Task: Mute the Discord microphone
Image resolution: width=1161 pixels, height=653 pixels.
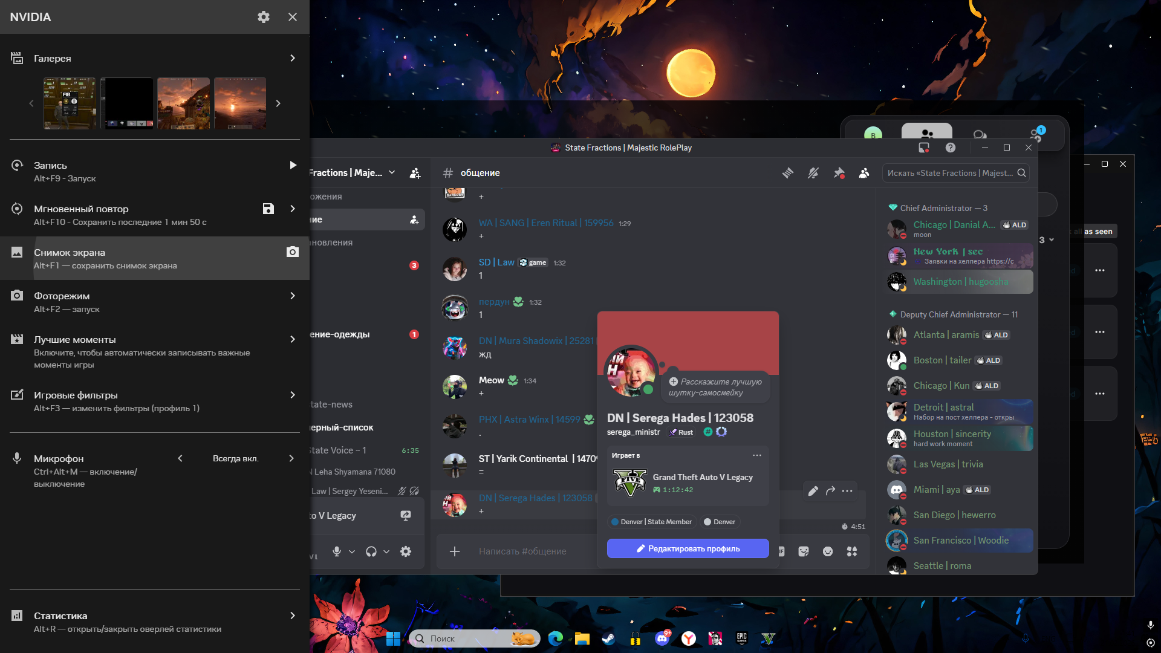Action: coord(337,551)
